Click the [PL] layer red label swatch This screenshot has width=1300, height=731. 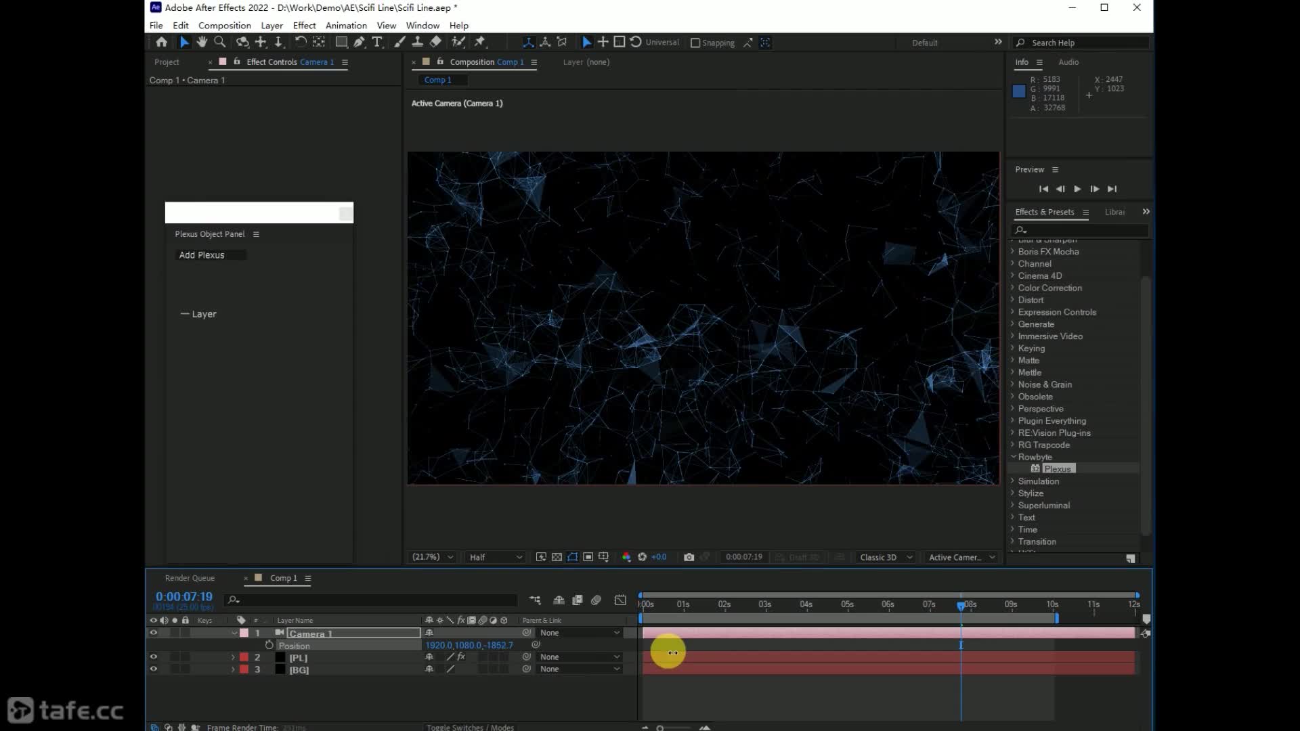click(x=244, y=657)
